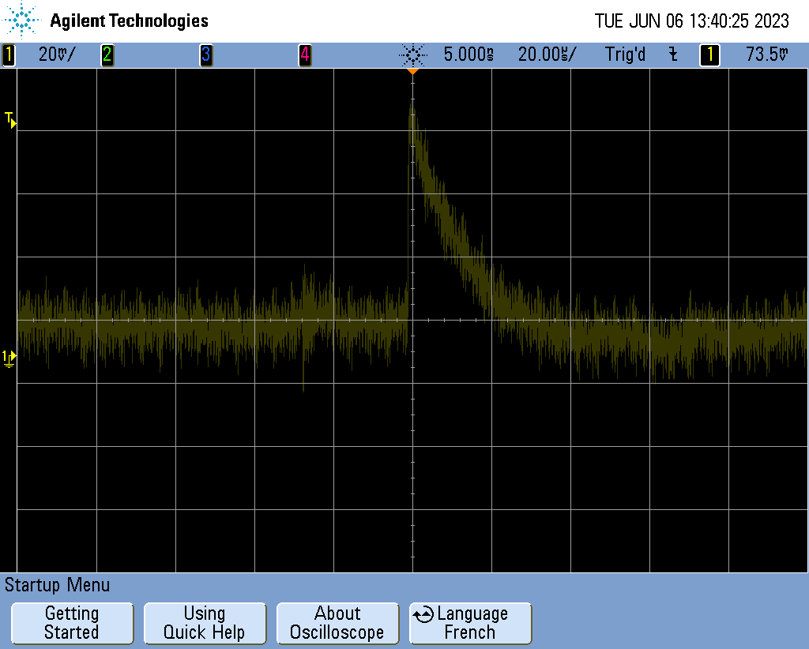The height and width of the screenshot is (649, 809).
Task: Open Using Quick Help softkey
Action: [205, 623]
